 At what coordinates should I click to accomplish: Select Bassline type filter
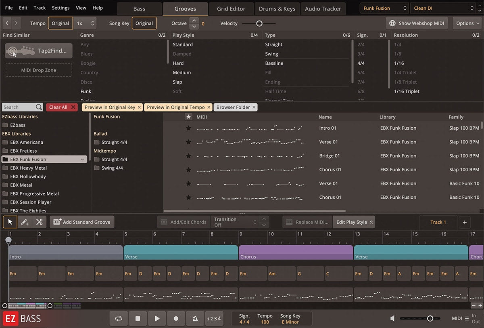click(x=274, y=63)
